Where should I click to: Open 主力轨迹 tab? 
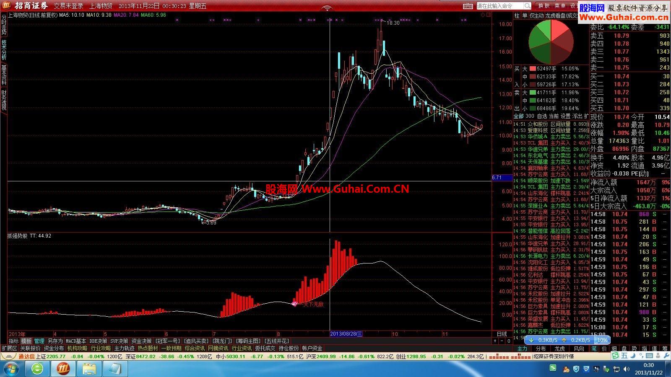[x=124, y=348]
